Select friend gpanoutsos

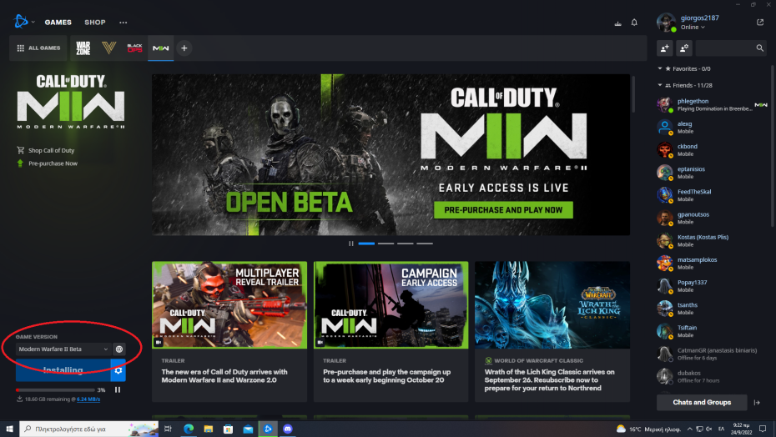[x=713, y=218]
